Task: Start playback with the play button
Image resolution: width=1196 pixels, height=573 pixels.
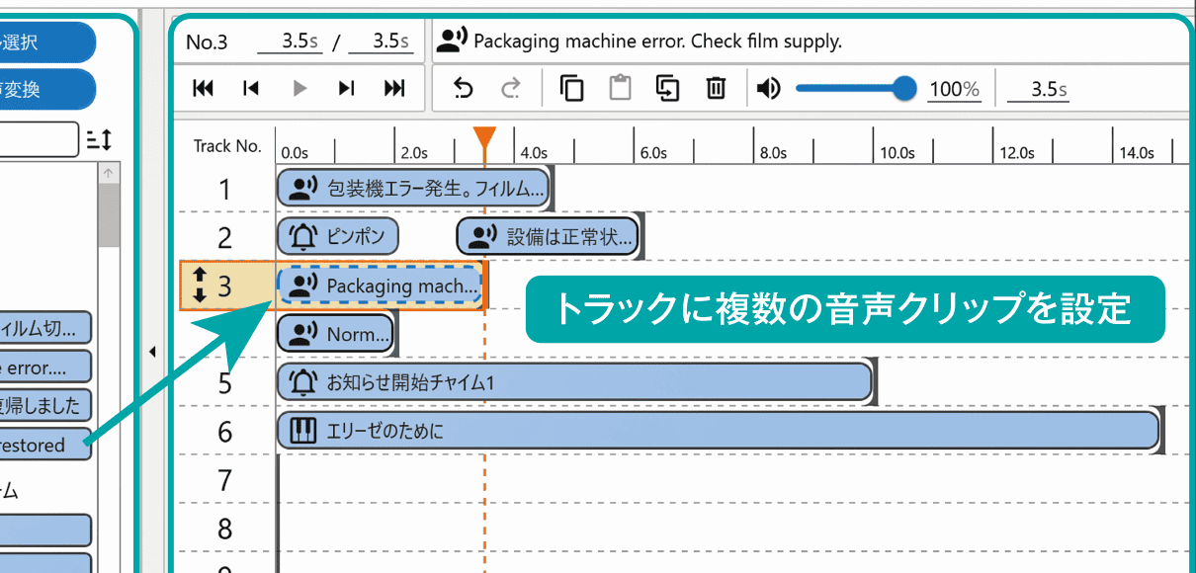Action: tap(300, 89)
